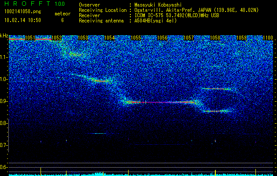The image size is (277, 176).
Task: Click the 1058 time marker
Action: (215, 38)
